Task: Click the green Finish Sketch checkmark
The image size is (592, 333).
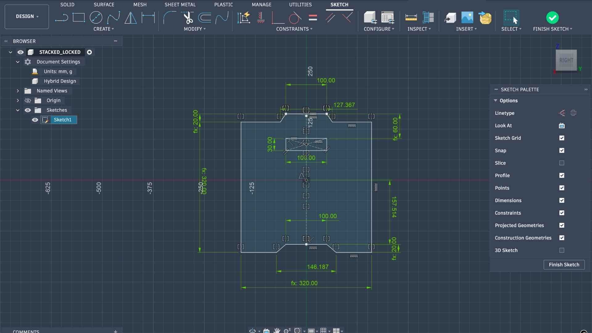Action: pos(552,18)
